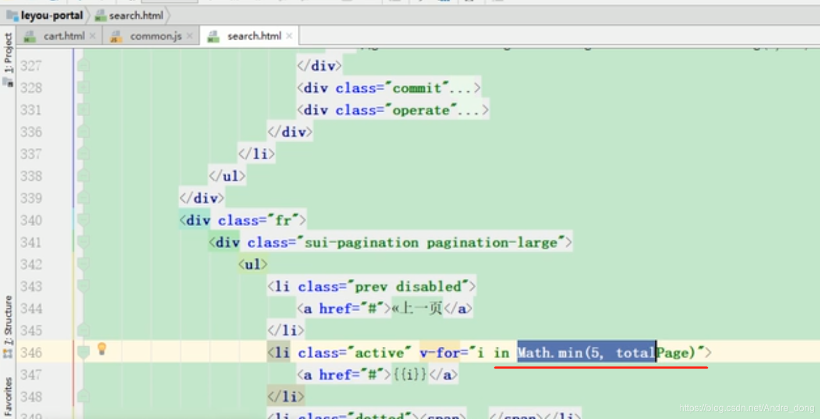
Task: Expand the folded ellipsis after class="operate"
Action: [x=469, y=110]
